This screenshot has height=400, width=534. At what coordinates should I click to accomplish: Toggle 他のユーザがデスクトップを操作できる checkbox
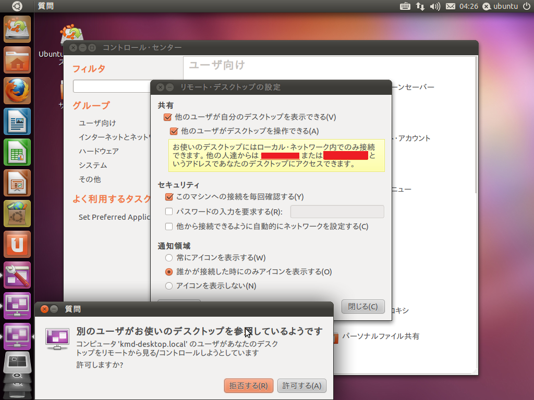pyautogui.click(x=174, y=131)
